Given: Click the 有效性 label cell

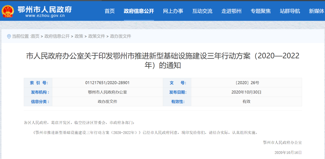Looking at the screenshot, I should tap(177, 102).
